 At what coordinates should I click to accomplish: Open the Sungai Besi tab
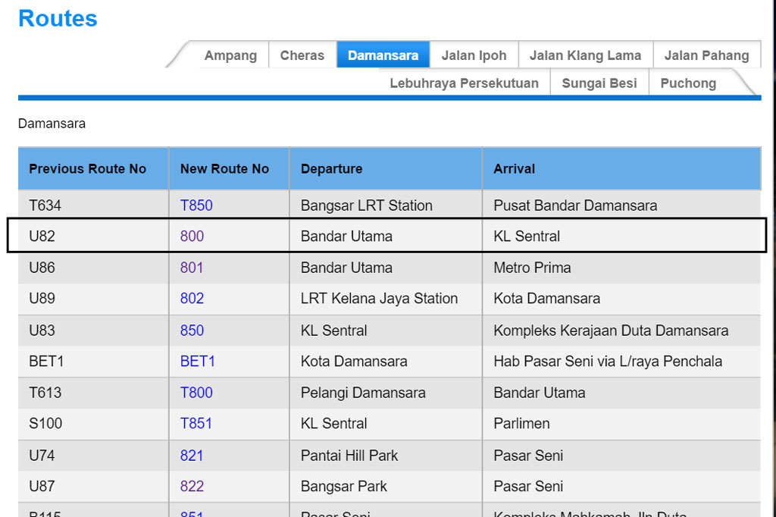click(x=599, y=83)
